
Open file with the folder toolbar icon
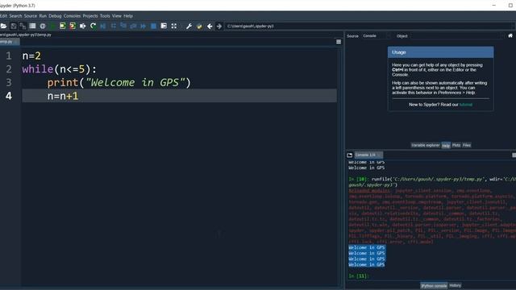tap(3, 26)
